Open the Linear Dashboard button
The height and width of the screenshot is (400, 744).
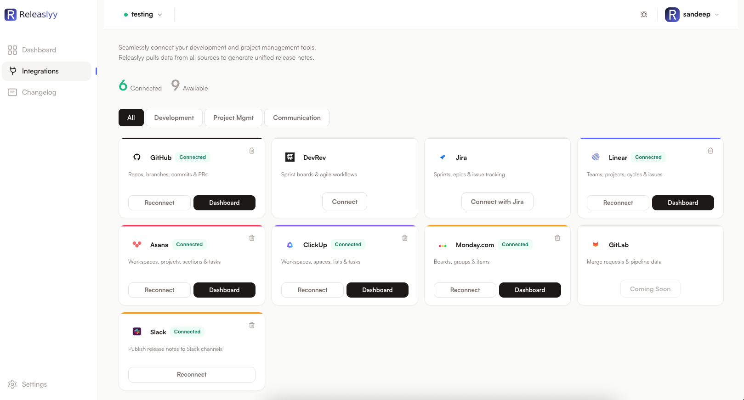point(683,203)
